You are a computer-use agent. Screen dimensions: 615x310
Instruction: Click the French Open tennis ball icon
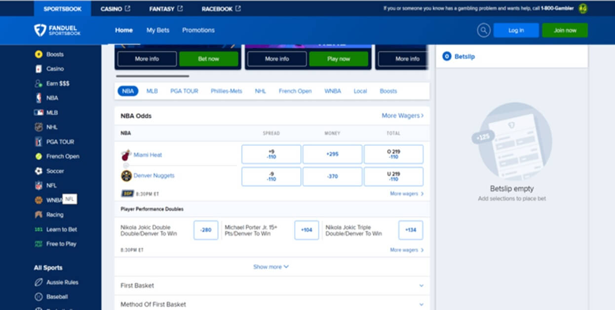[x=38, y=156]
